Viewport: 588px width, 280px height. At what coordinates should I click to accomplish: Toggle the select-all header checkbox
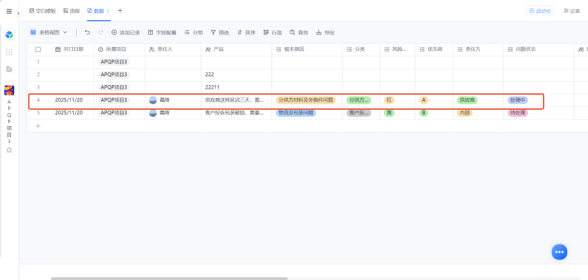click(38, 50)
